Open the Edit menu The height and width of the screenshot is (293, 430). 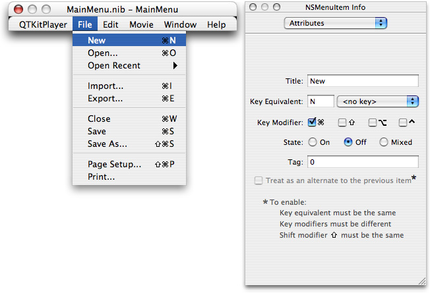tap(111, 24)
